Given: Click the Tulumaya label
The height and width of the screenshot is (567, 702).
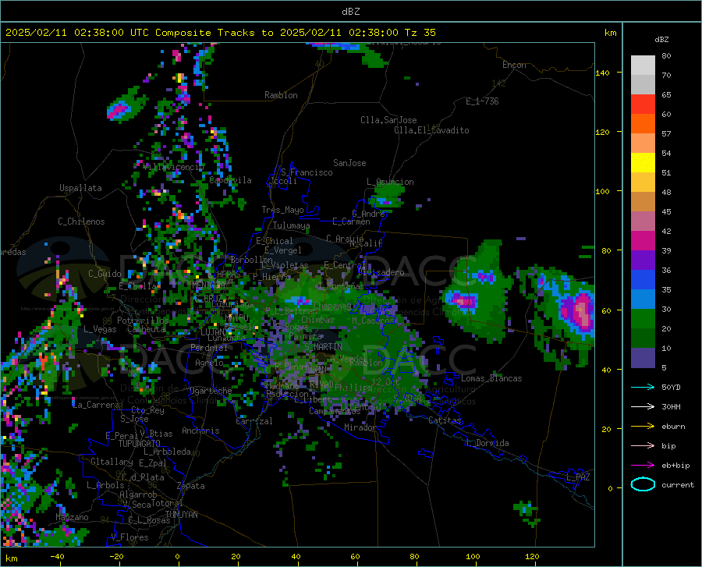Looking at the screenshot, I should tap(292, 225).
